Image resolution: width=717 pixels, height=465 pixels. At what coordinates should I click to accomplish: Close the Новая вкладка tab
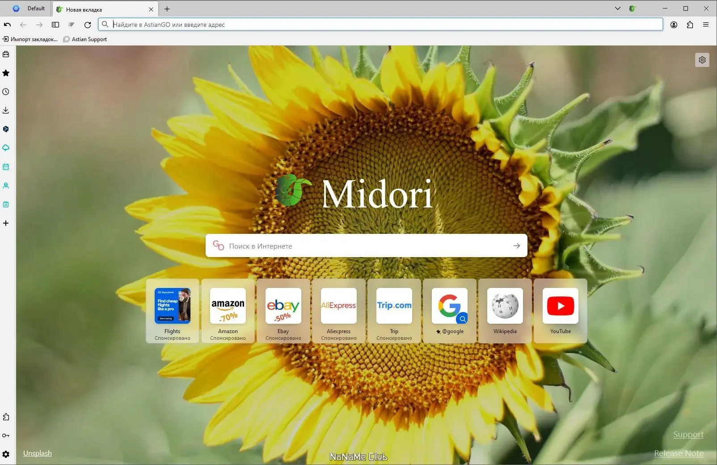tap(151, 9)
